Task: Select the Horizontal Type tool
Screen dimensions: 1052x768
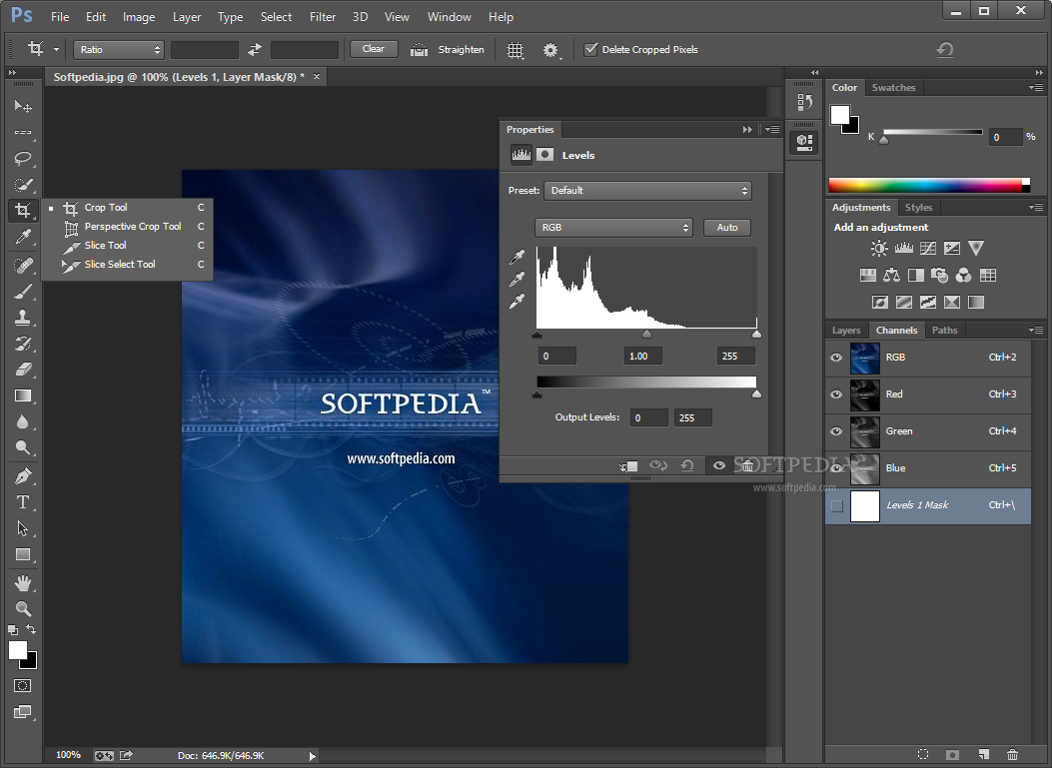Action: coord(23,502)
